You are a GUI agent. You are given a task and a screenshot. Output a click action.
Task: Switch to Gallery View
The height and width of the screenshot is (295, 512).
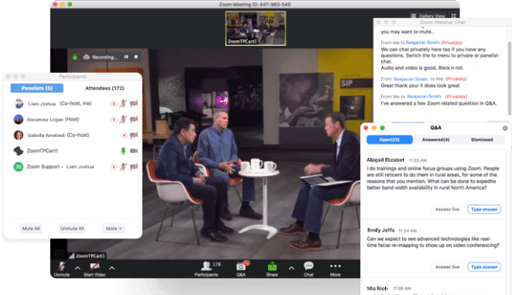point(428,15)
